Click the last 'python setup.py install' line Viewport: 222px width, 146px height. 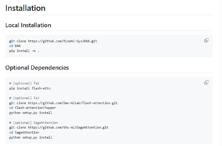pos(31,137)
